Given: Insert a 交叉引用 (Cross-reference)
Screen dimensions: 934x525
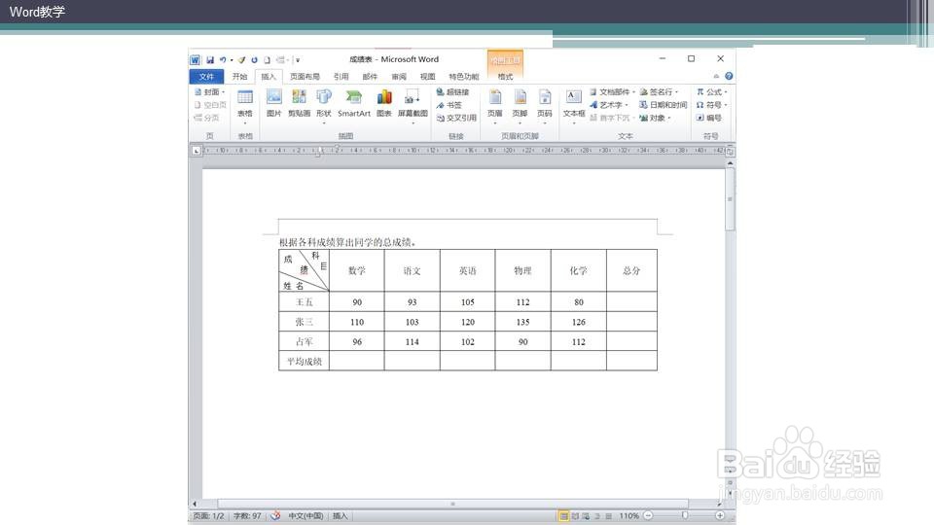Looking at the screenshot, I should [456, 118].
